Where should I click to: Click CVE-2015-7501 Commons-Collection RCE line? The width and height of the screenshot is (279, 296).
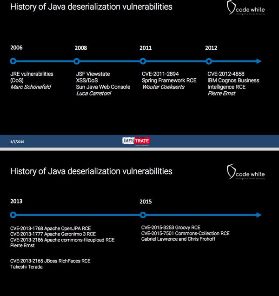click(185, 233)
